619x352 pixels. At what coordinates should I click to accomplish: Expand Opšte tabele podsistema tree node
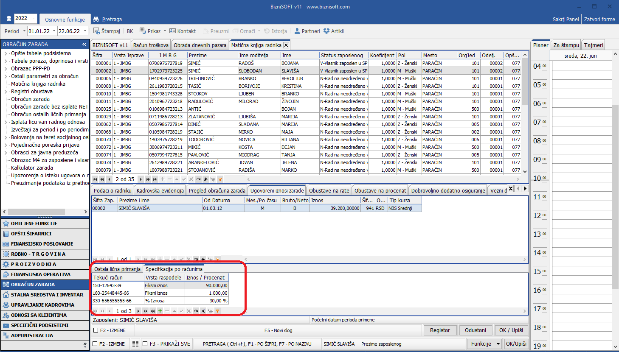6,53
